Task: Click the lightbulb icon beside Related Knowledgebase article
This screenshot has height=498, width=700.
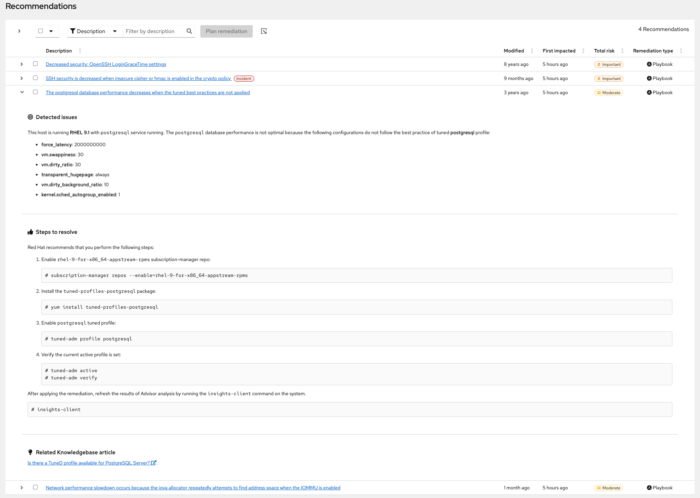Action: pyautogui.click(x=30, y=452)
